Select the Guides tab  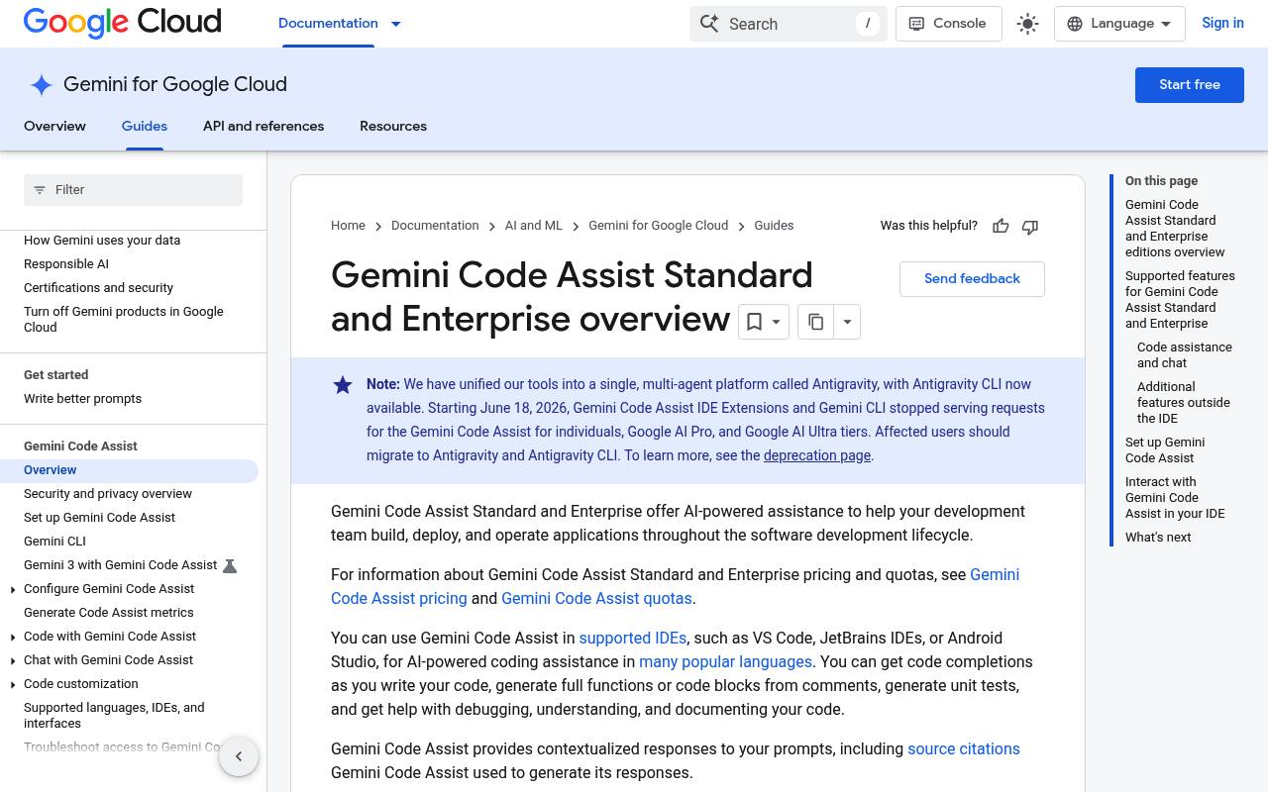tap(145, 126)
